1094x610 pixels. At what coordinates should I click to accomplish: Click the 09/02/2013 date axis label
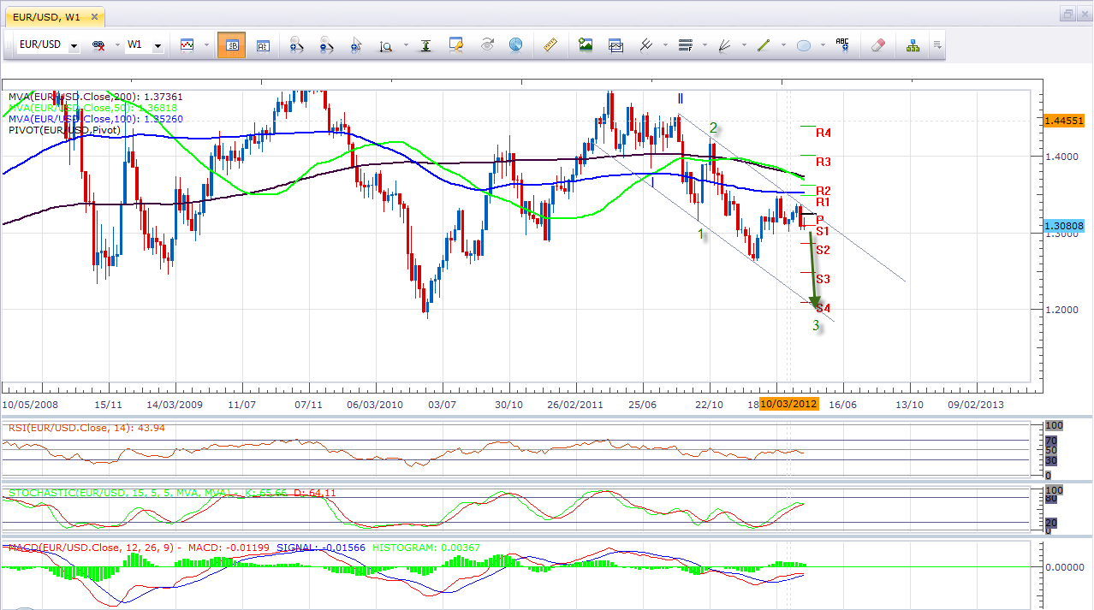975,404
